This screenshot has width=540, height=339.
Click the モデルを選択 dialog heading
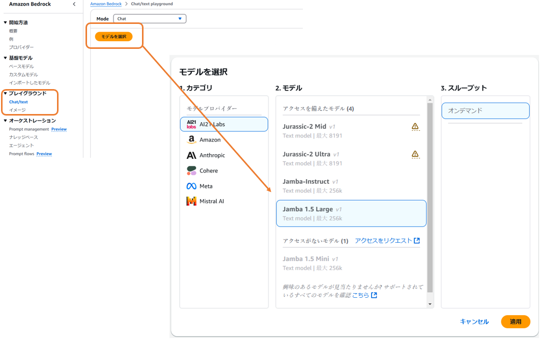(x=203, y=72)
